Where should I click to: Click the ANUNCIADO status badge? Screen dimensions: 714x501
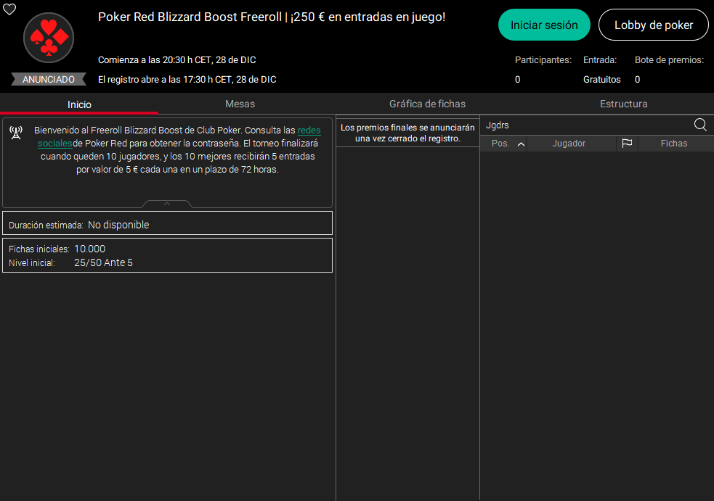49,80
